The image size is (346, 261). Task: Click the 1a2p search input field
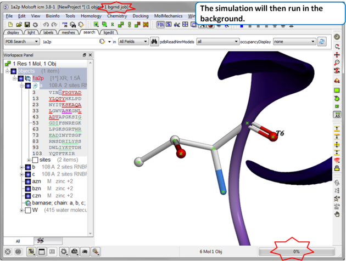pyautogui.click(x=69, y=42)
